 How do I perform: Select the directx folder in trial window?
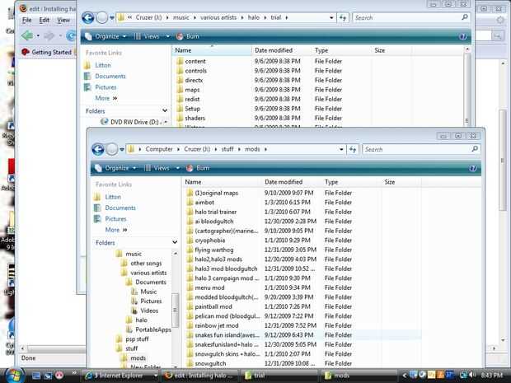194,80
